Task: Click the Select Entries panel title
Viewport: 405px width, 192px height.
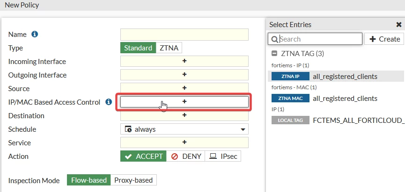Action: coord(290,25)
